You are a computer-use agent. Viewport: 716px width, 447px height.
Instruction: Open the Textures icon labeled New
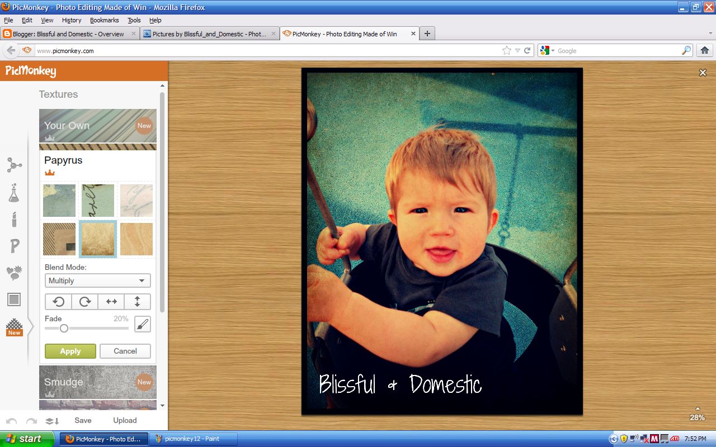click(x=14, y=327)
